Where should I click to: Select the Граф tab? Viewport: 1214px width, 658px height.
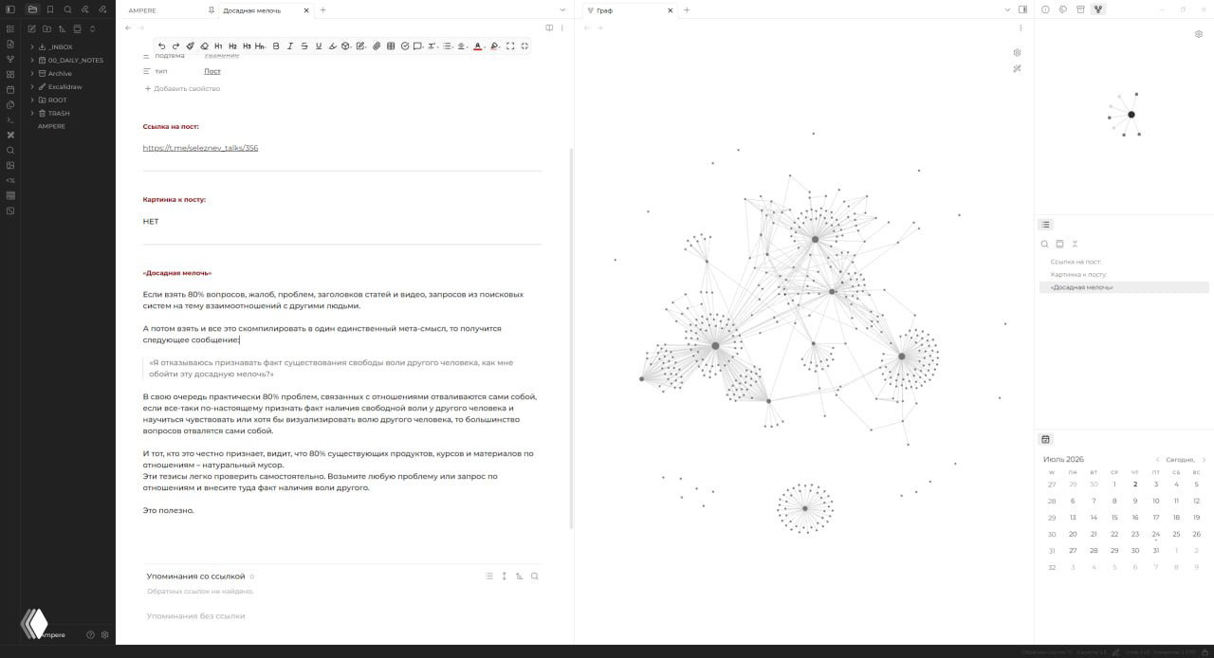pos(604,10)
